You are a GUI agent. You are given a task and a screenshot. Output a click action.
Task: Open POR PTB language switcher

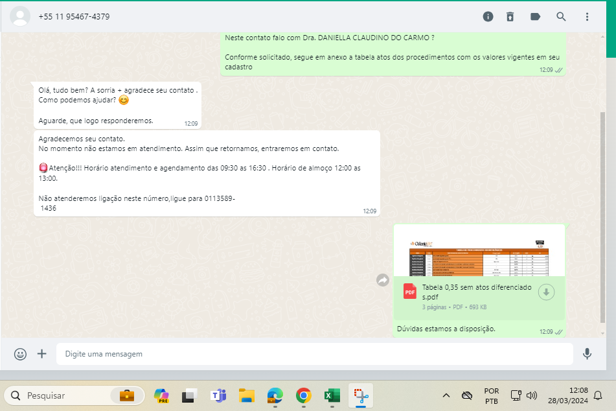[492, 395]
